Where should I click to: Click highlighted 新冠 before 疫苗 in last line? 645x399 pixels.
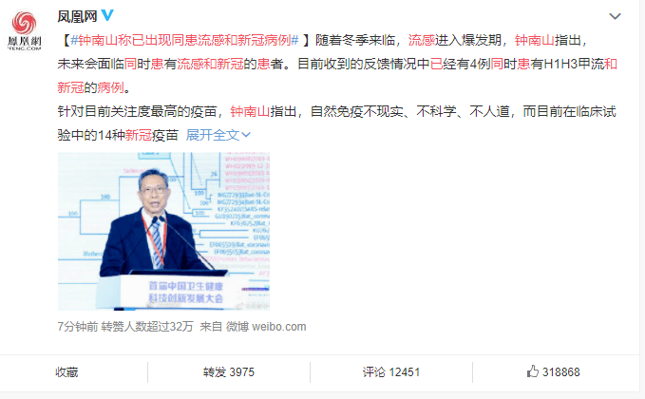139,135
